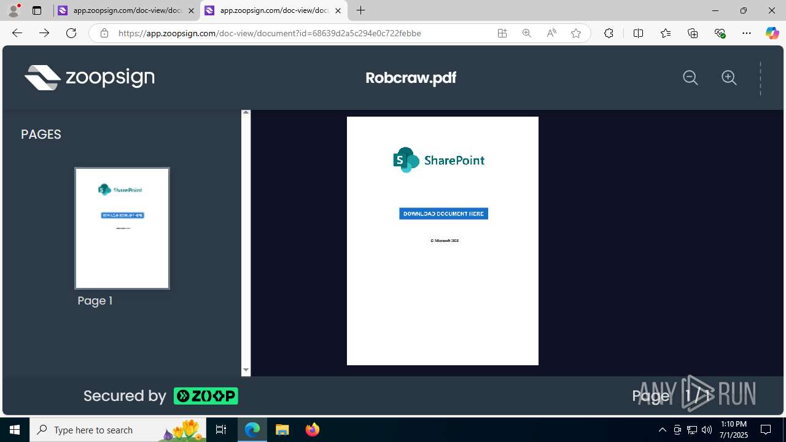Click the zoopsign logo
786x442 pixels.
[89, 77]
